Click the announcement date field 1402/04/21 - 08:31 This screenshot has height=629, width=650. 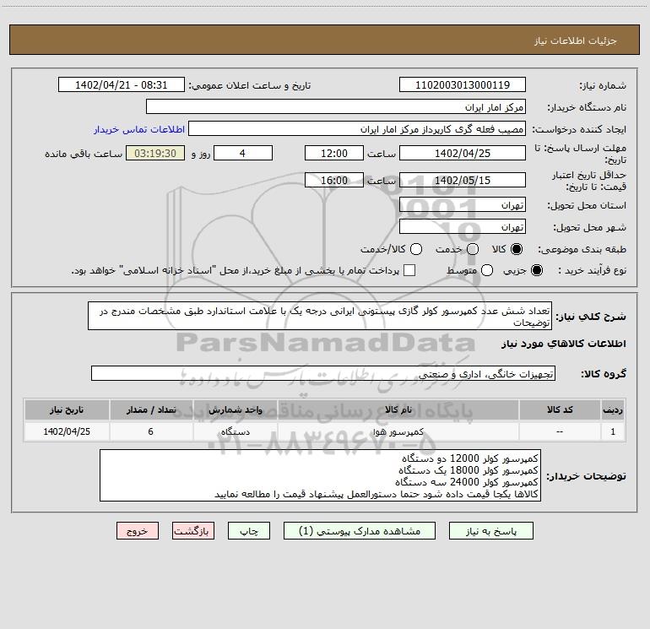click(122, 84)
